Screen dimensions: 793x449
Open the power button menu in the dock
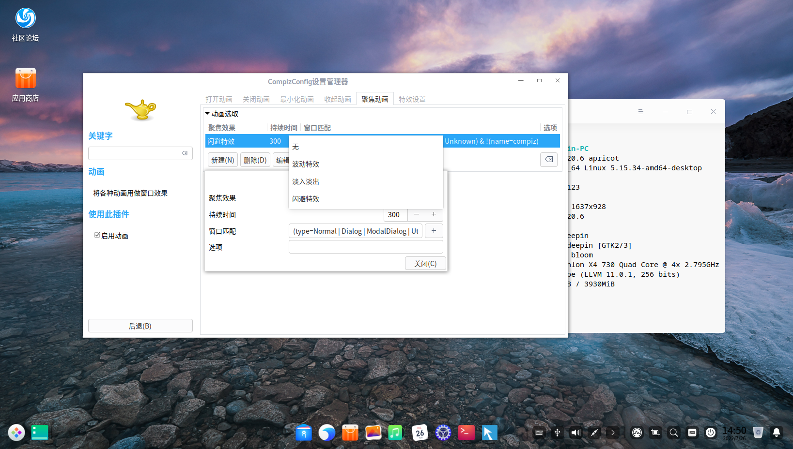point(711,433)
